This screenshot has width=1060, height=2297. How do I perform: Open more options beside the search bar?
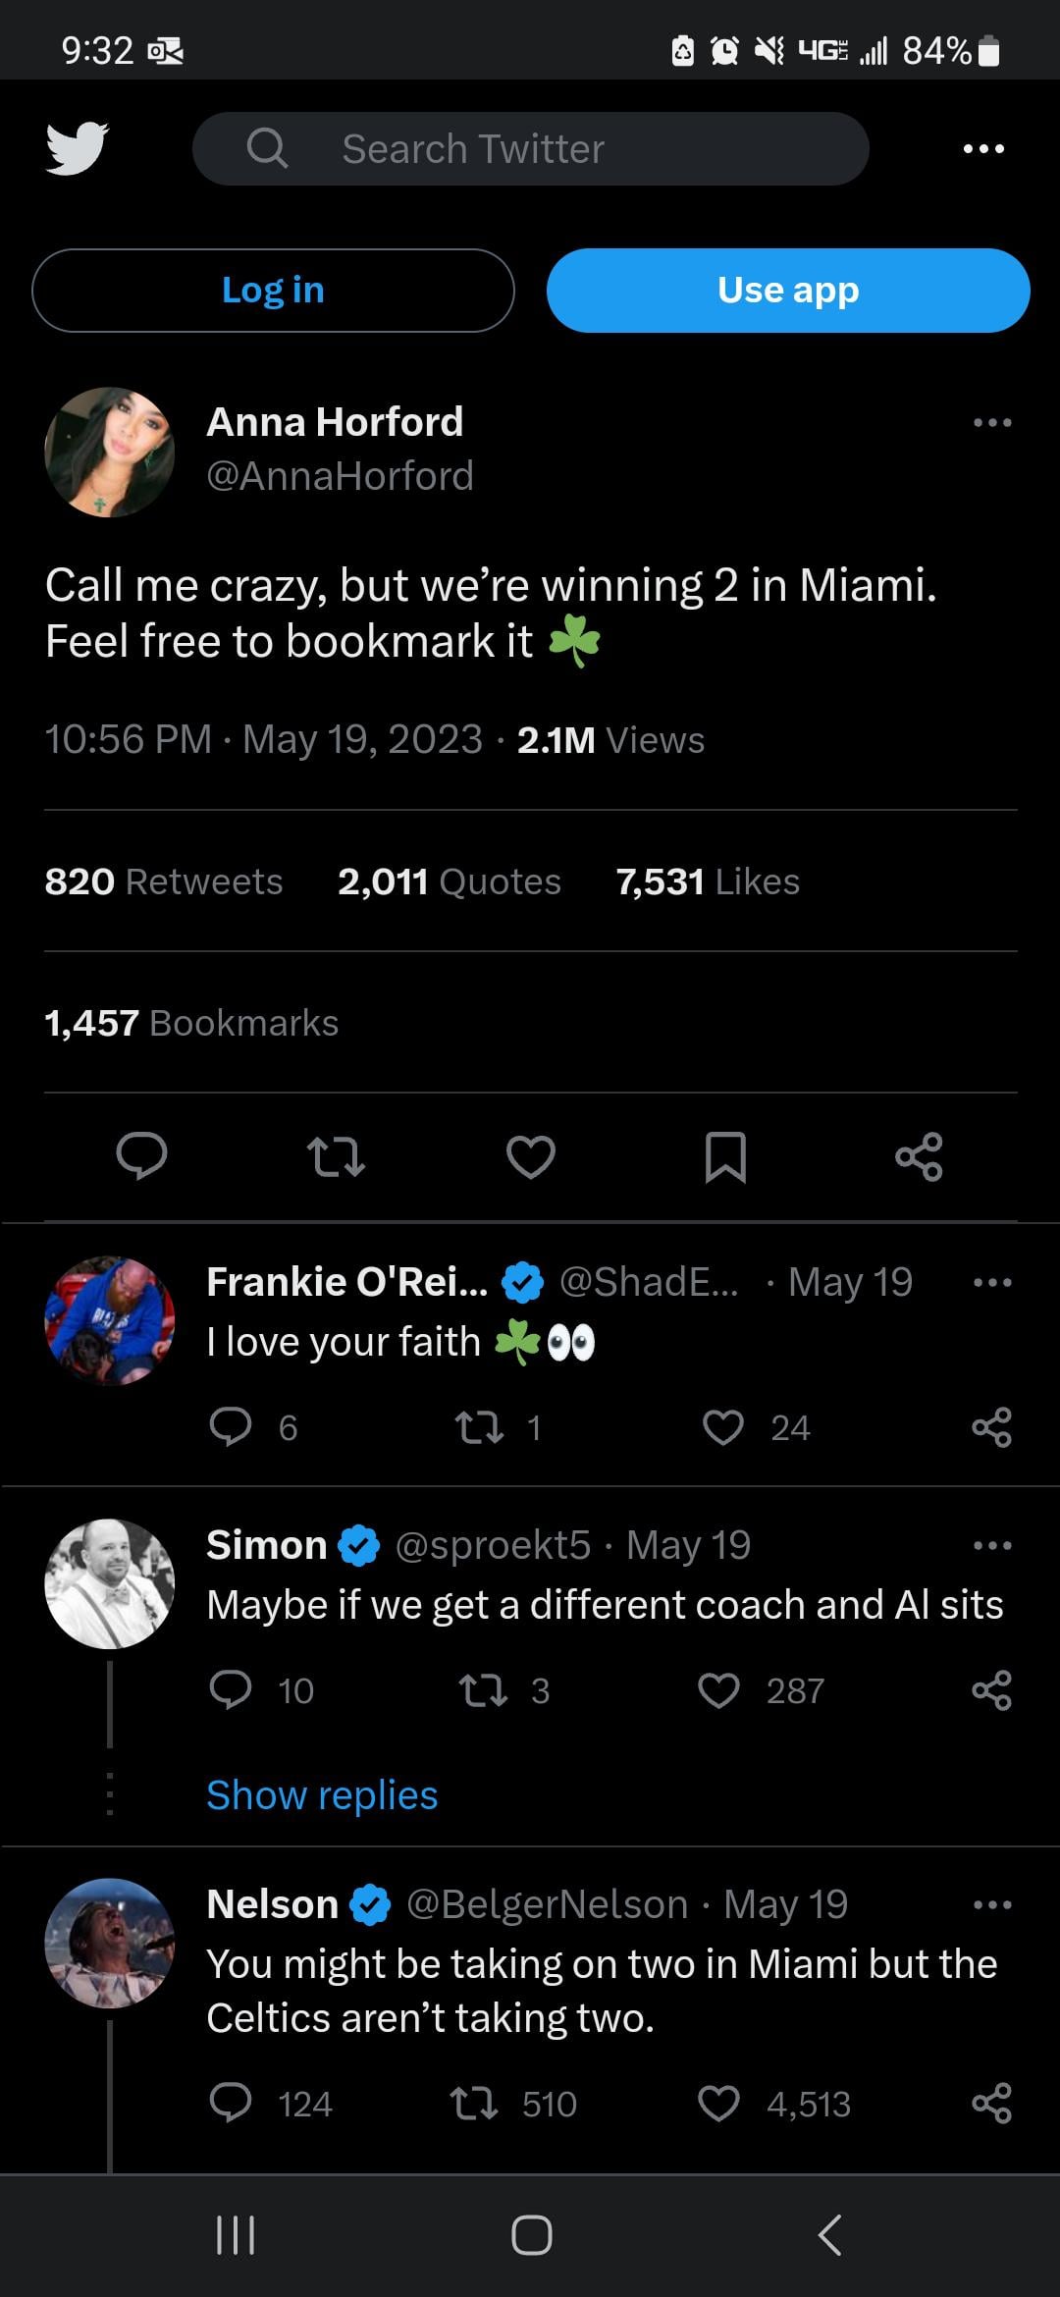983,149
